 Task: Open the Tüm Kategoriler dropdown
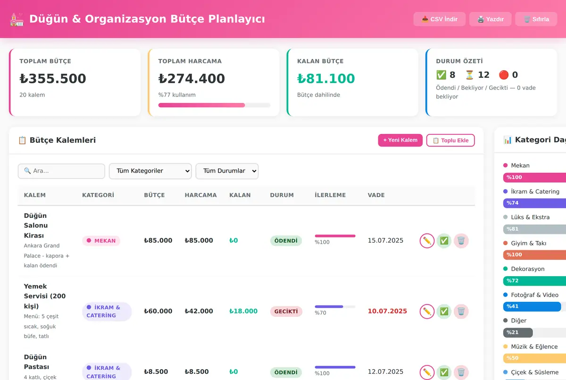150,171
